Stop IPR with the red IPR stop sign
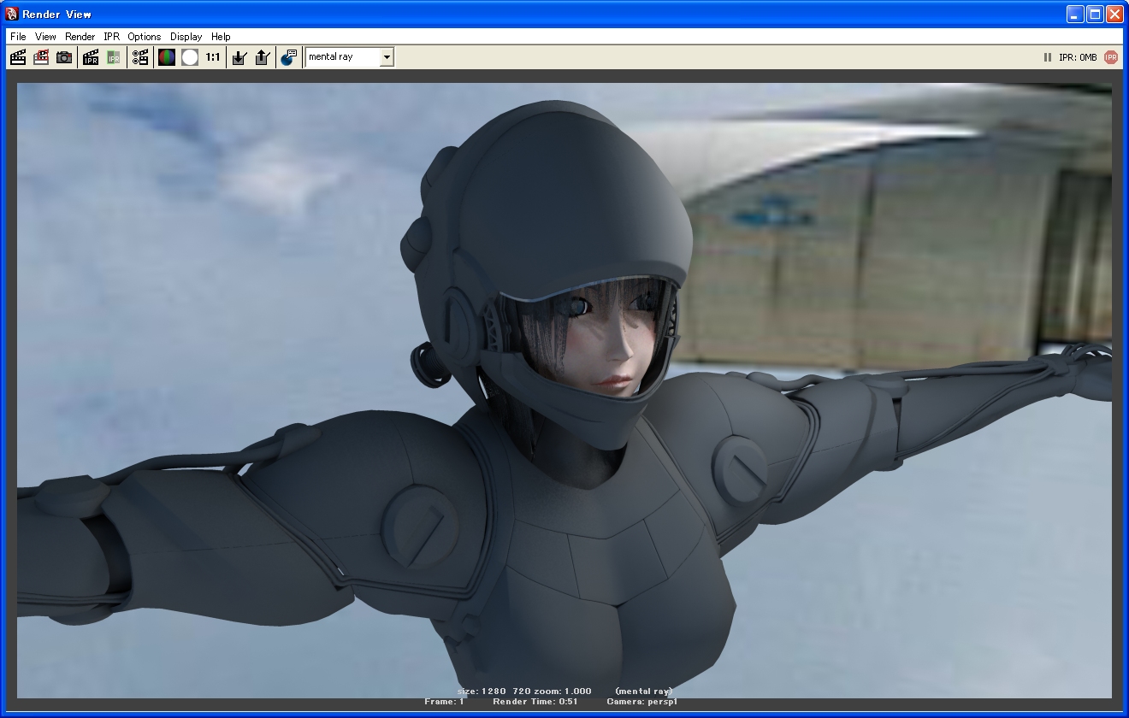Viewport: 1129px width, 718px height. tap(1110, 57)
